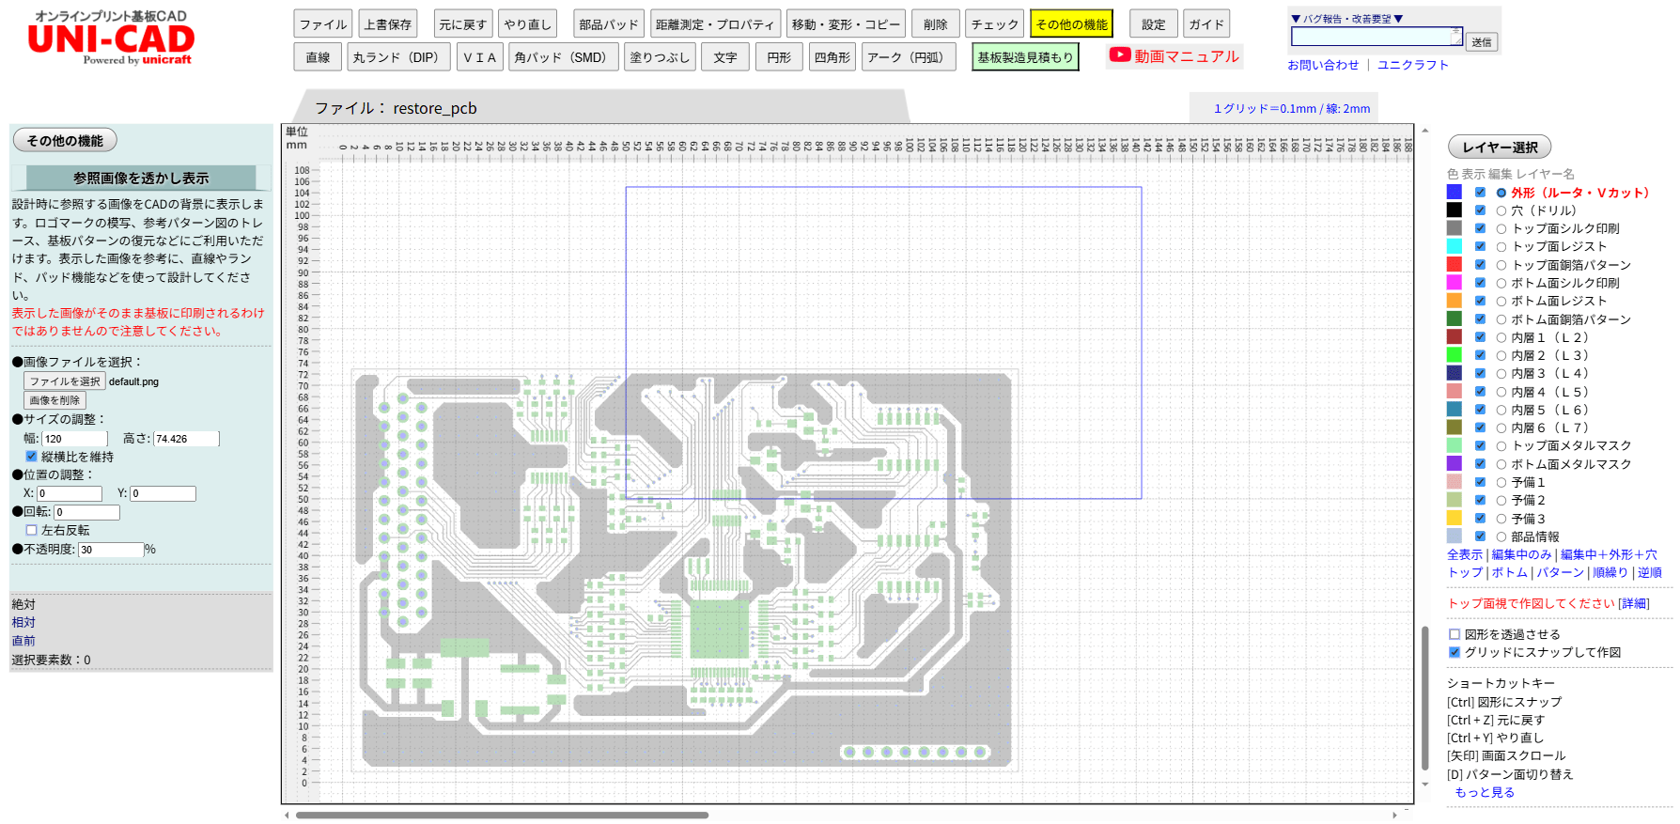Click the red トップ面銅箔パターン color swatch
Screen dimensions: 1680x824
click(x=1454, y=265)
